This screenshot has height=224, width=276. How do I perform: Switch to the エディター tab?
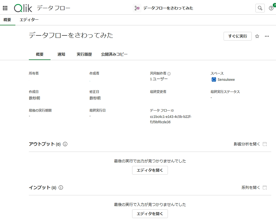(29, 20)
